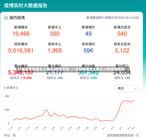The image size is (146, 139).
Task: Click the 新增无症状 label
Action: pyautogui.click(x=122, y=27)
